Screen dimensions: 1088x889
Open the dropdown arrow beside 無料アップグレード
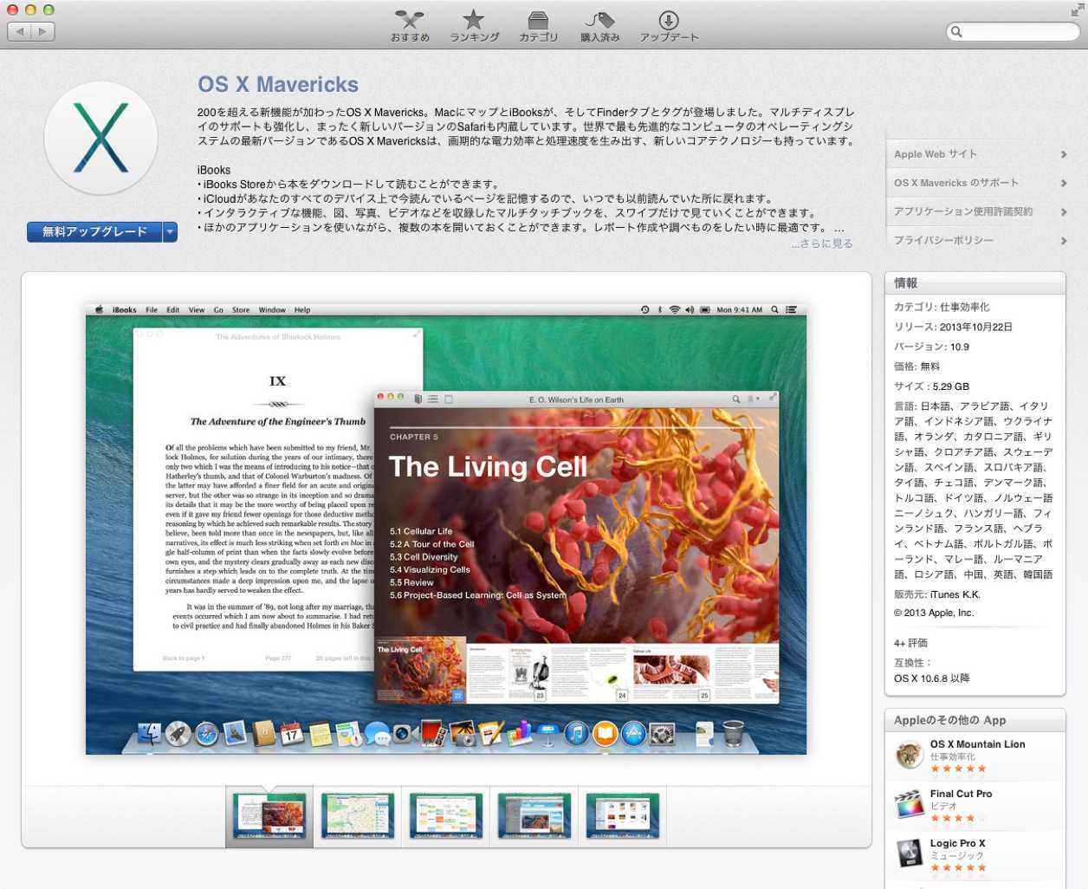point(171,231)
